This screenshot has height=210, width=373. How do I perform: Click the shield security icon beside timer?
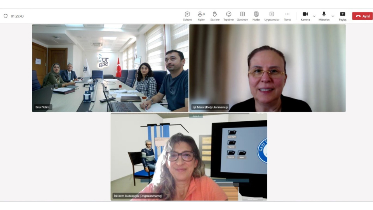5,16
